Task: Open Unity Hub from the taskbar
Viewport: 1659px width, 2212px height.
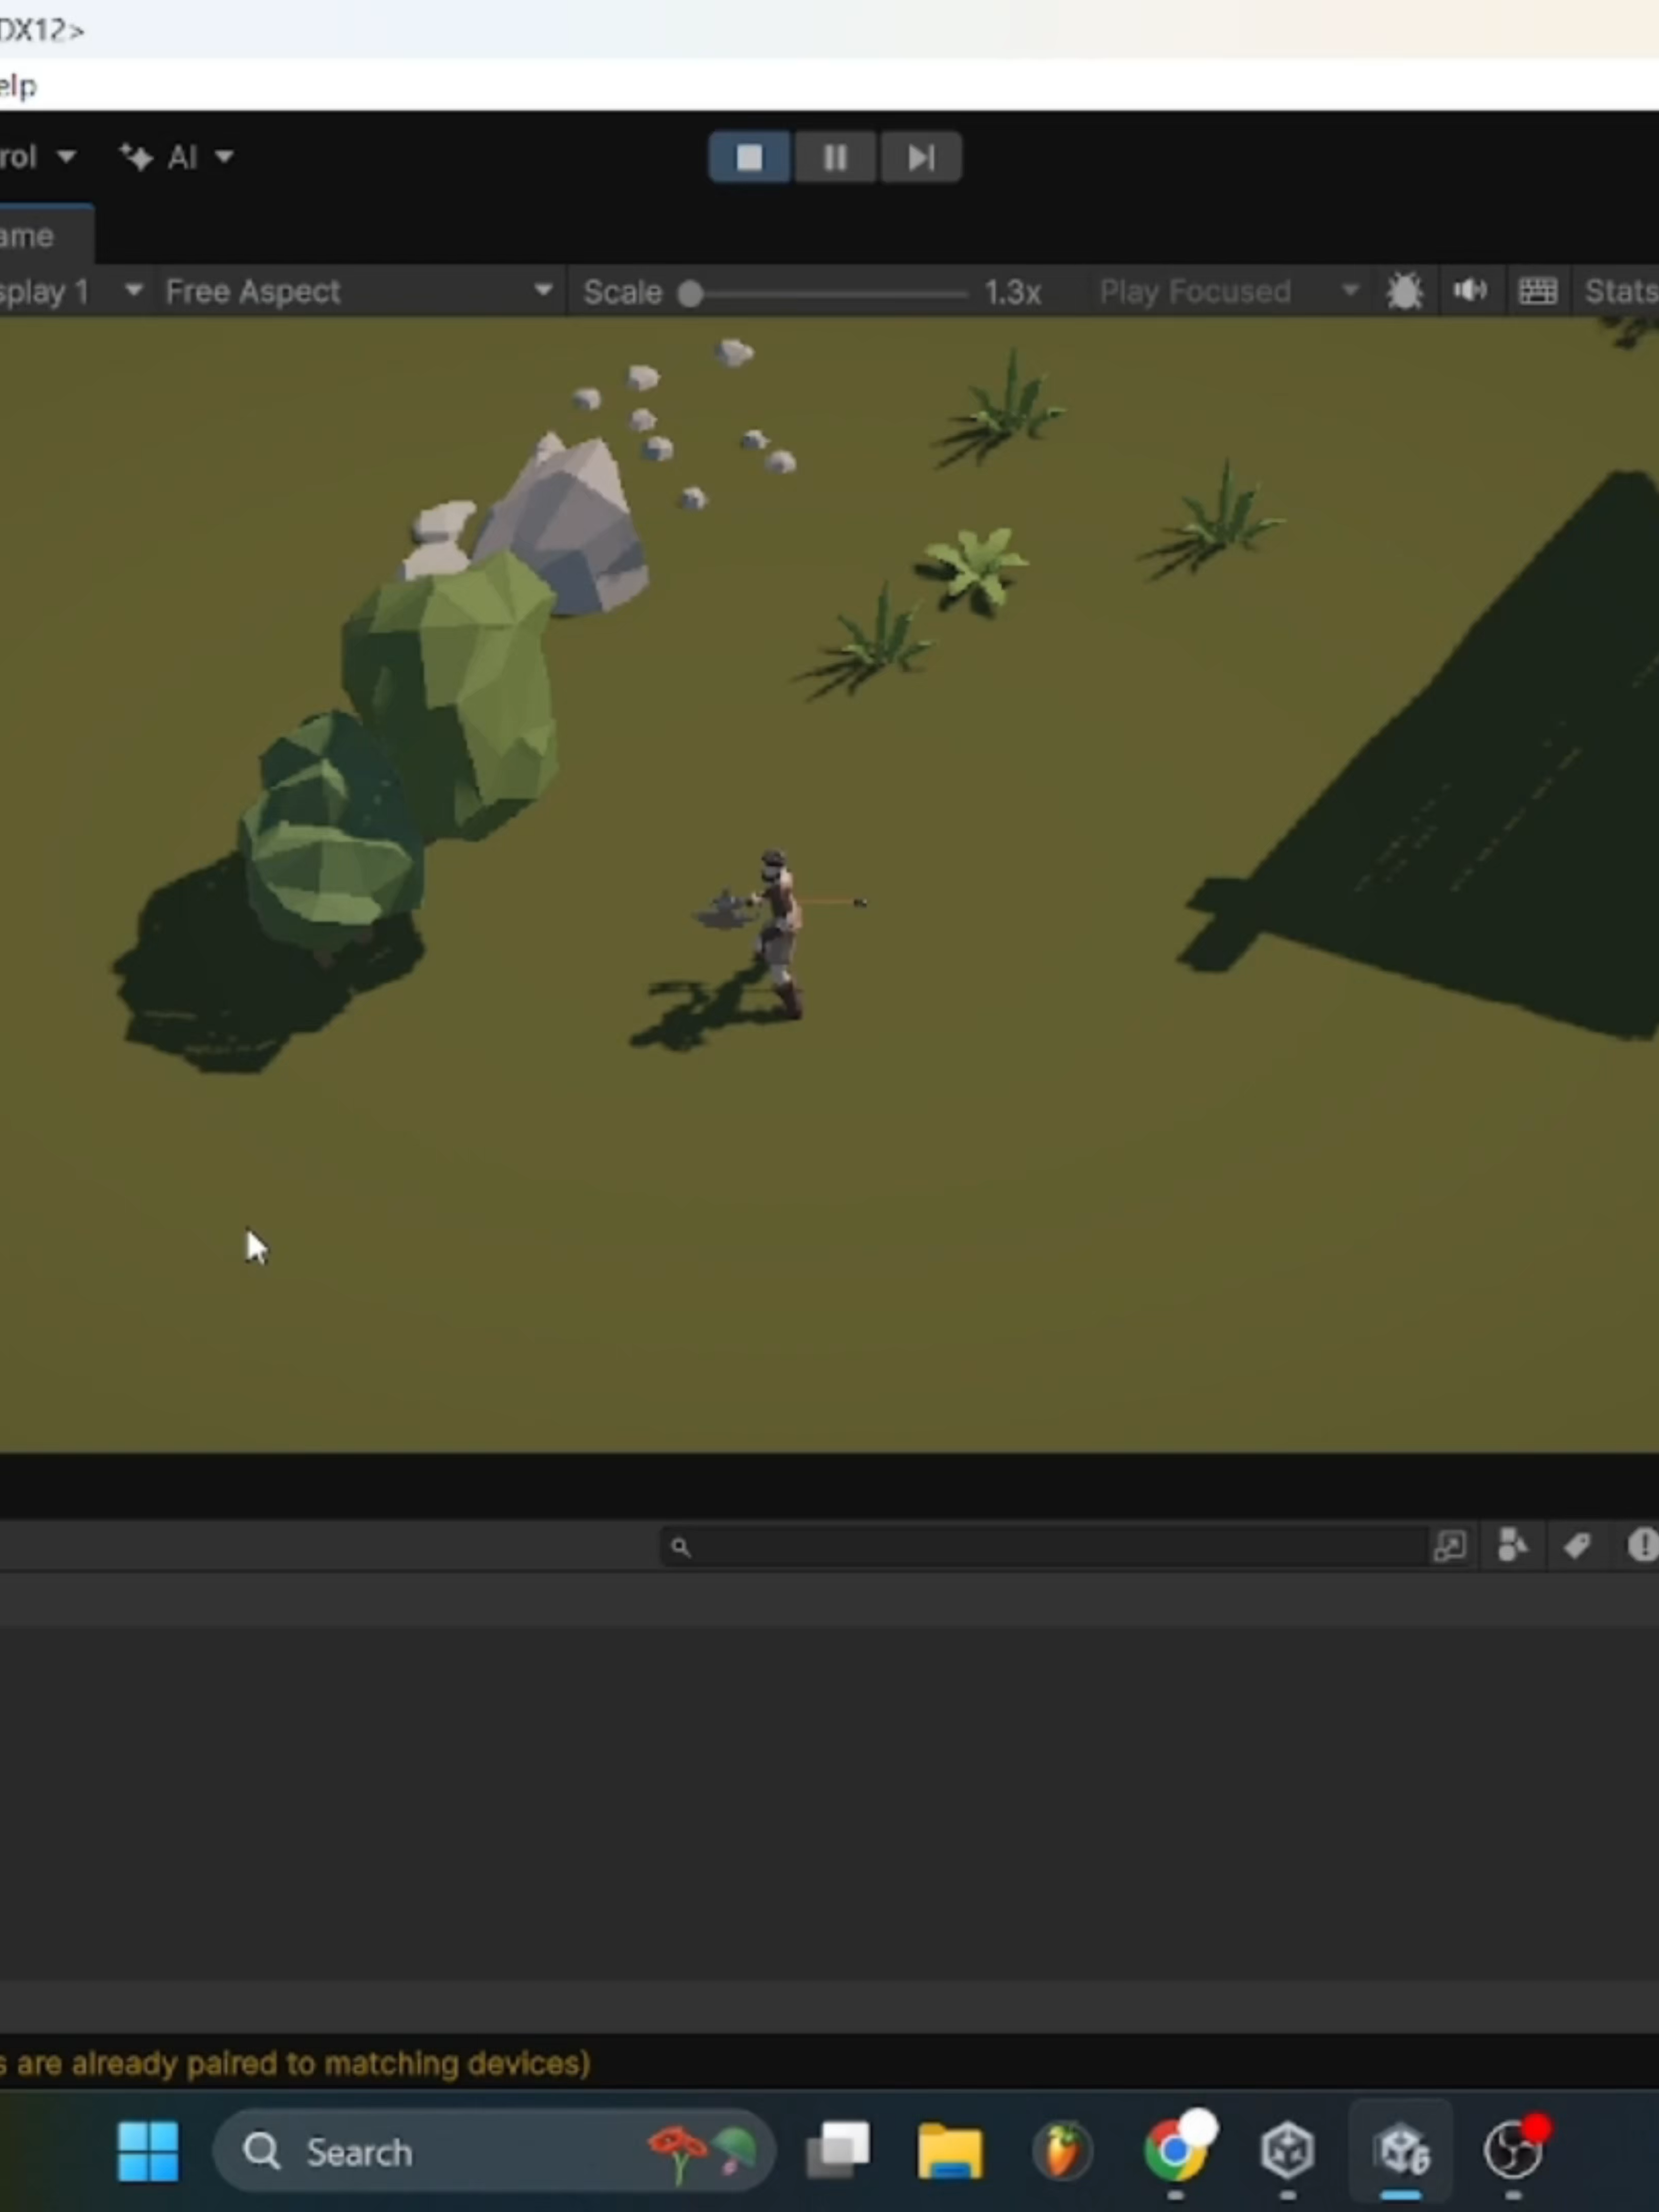Action: point(1287,2150)
